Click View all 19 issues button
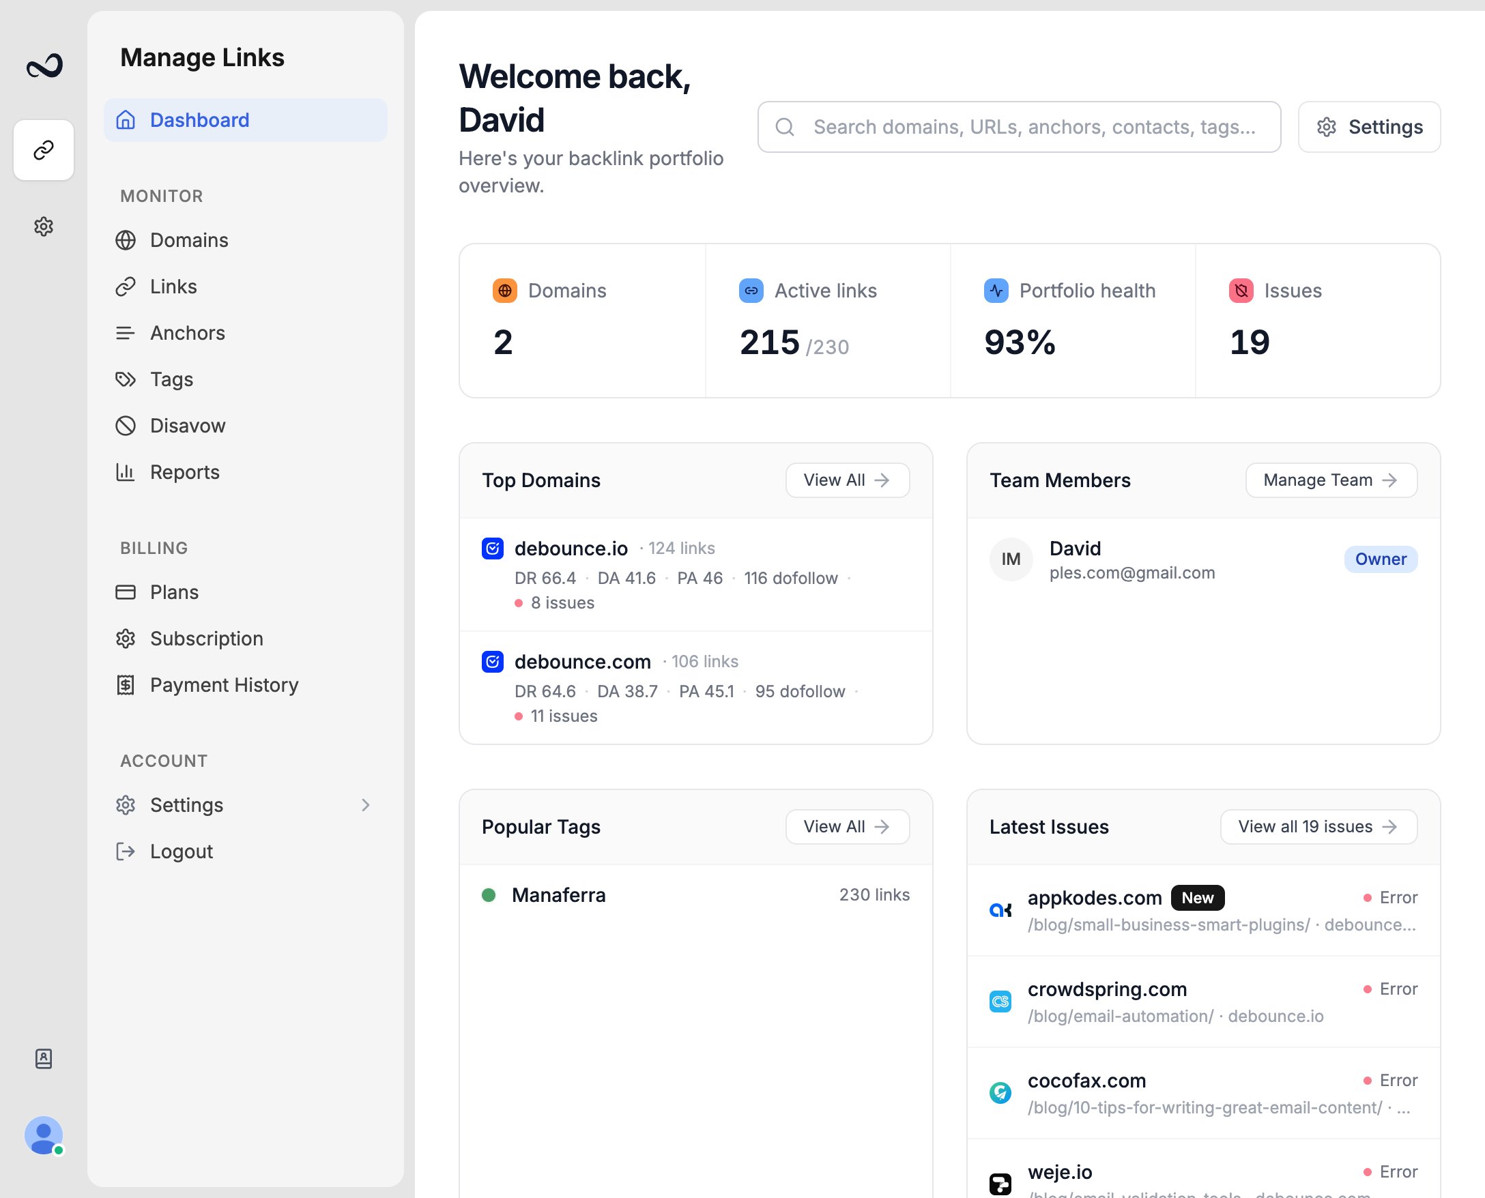Image resolution: width=1485 pixels, height=1198 pixels. [x=1318, y=826]
